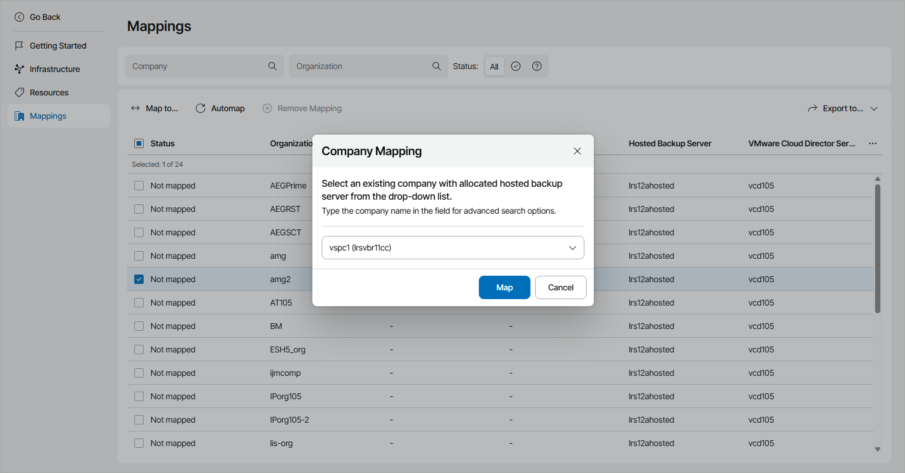Click the Infrastructure nodes icon
Image resolution: width=905 pixels, height=473 pixels.
(19, 69)
